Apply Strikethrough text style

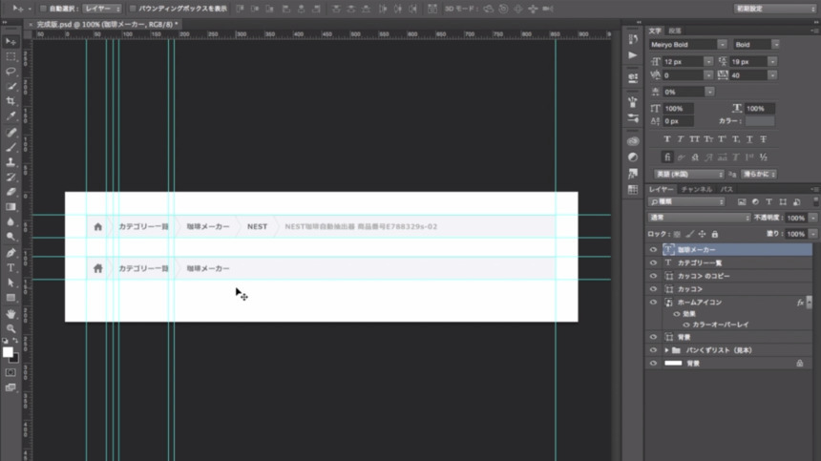764,139
